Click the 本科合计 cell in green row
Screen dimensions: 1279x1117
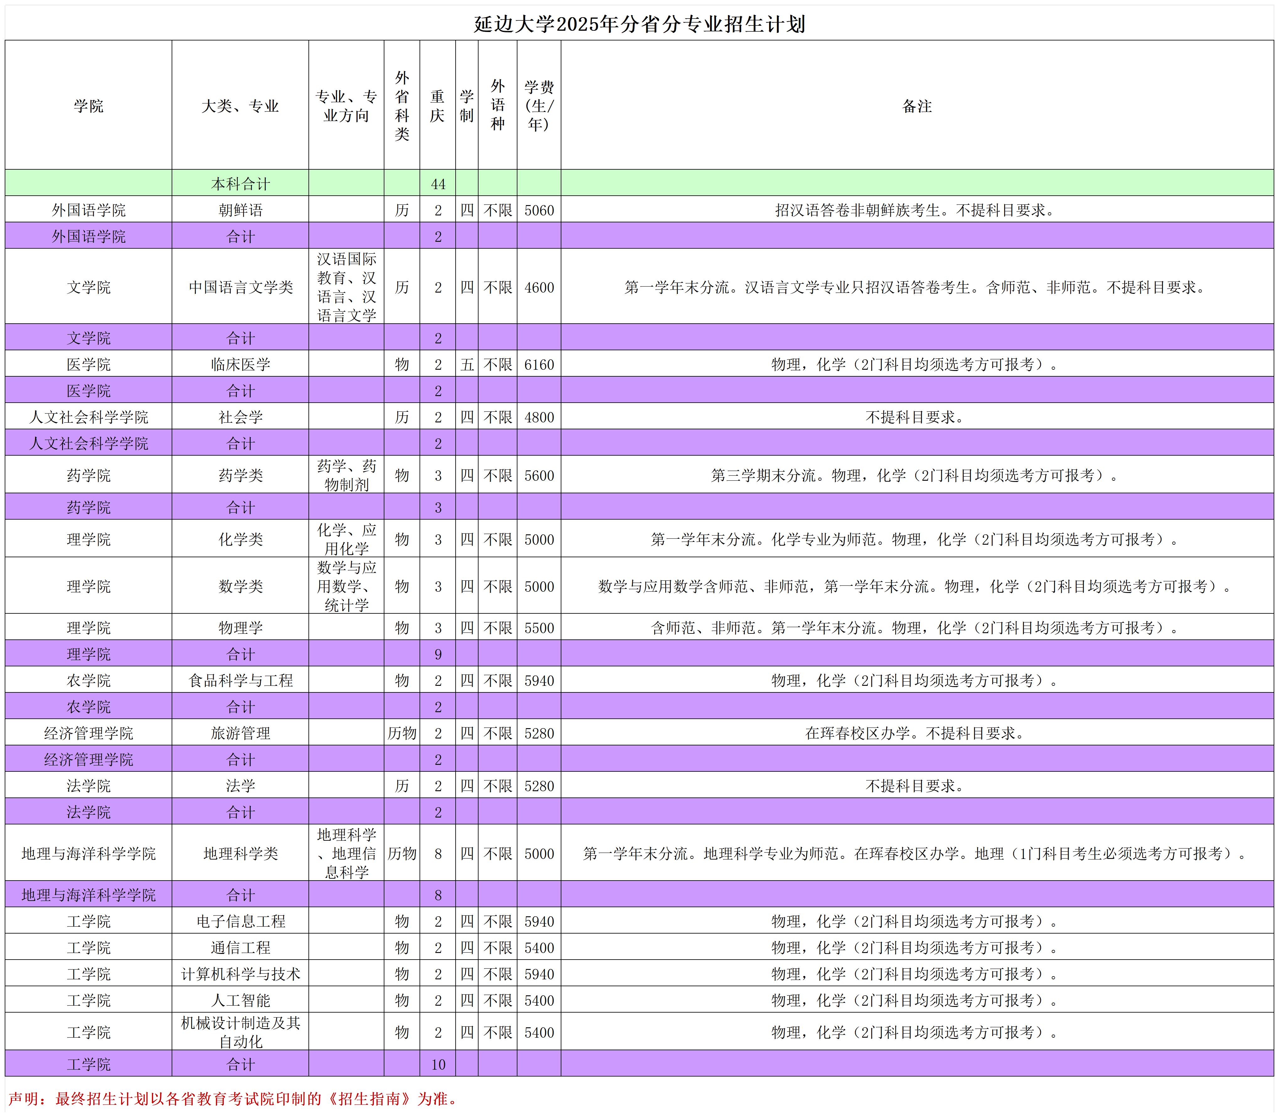click(240, 183)
